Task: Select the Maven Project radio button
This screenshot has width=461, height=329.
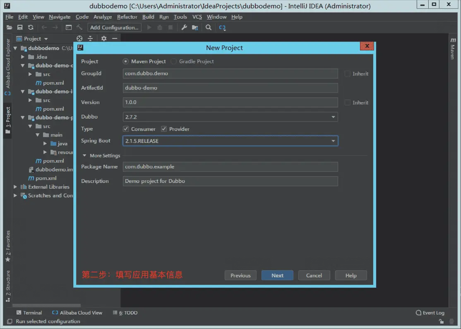Action: [125, 61]
